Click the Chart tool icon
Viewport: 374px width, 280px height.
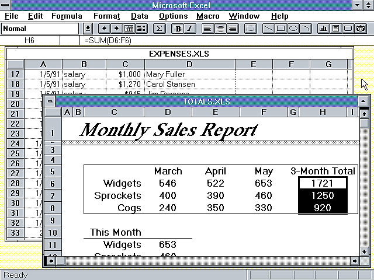[x=323, y=29]
